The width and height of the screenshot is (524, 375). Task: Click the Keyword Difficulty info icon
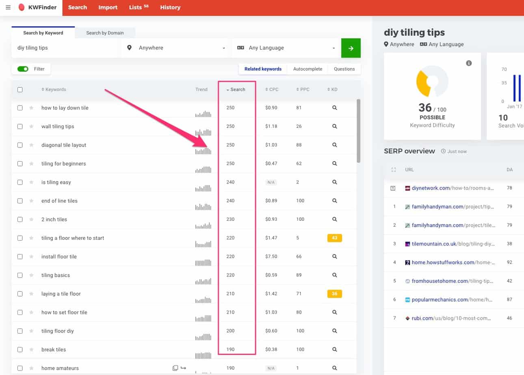469,63
